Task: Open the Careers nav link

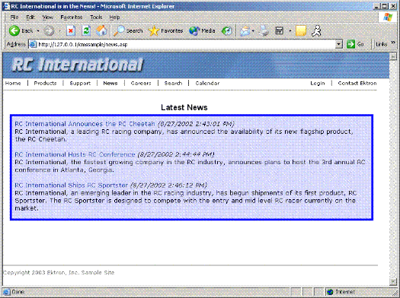Action: coord(141,83)
